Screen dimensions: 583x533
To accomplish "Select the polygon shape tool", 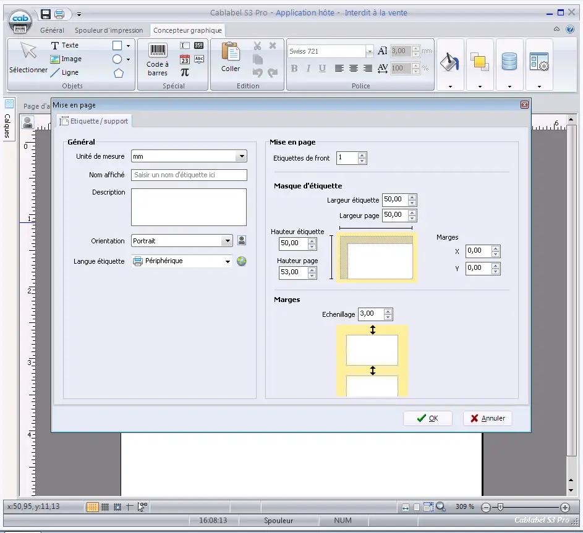I will point(118,73).
